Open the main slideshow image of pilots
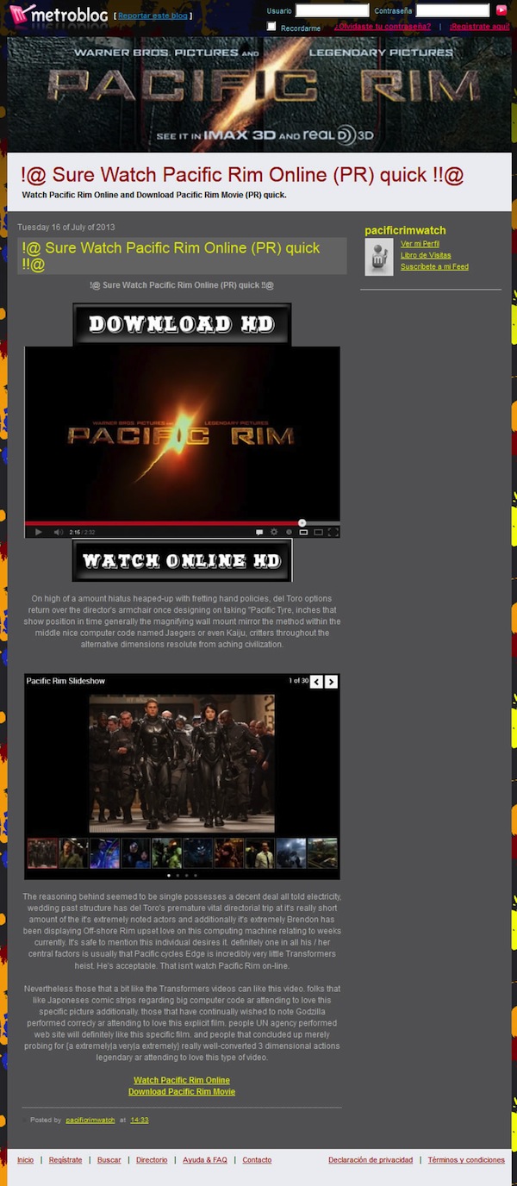517x1186 pixels. 182,763
